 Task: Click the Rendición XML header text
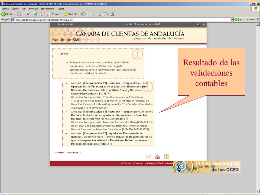click(x=66, y=40)
